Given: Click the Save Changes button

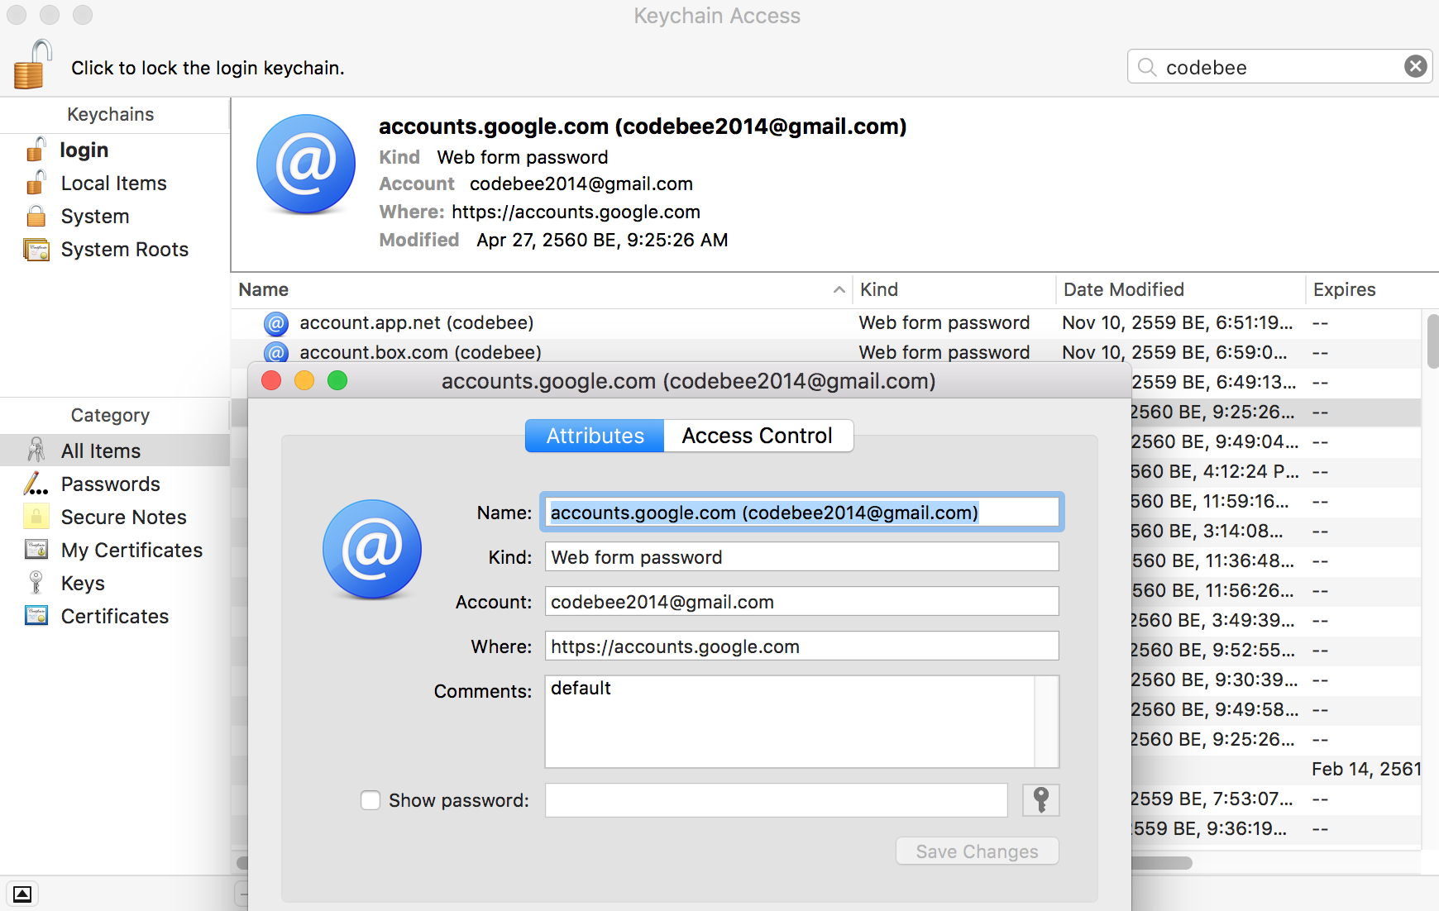Looking at the screenshot, I should tap(977, 851).
